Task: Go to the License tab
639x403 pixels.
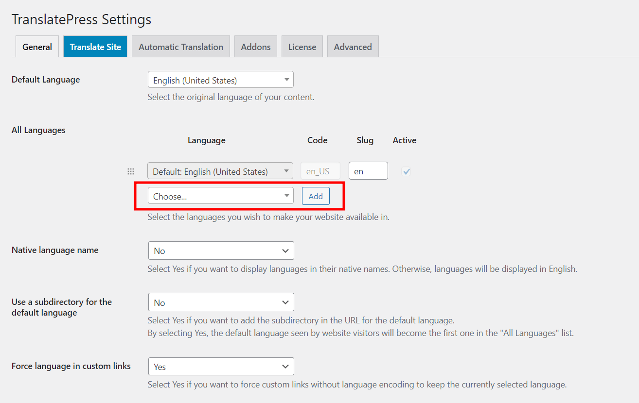Action: click(302, 47)
